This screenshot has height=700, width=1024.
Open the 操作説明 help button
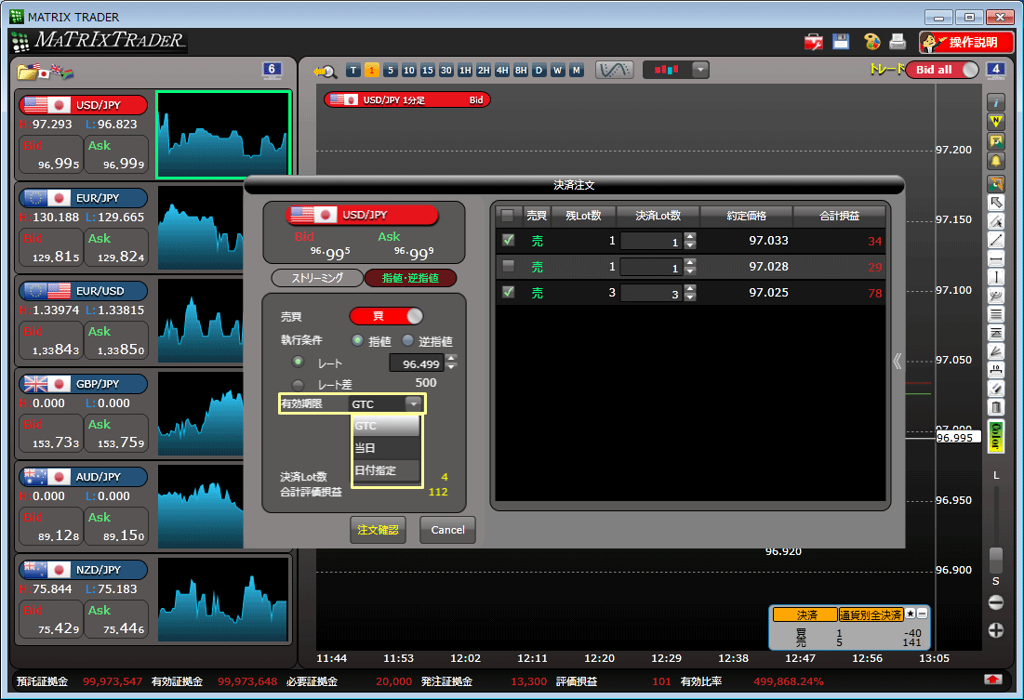966,43
